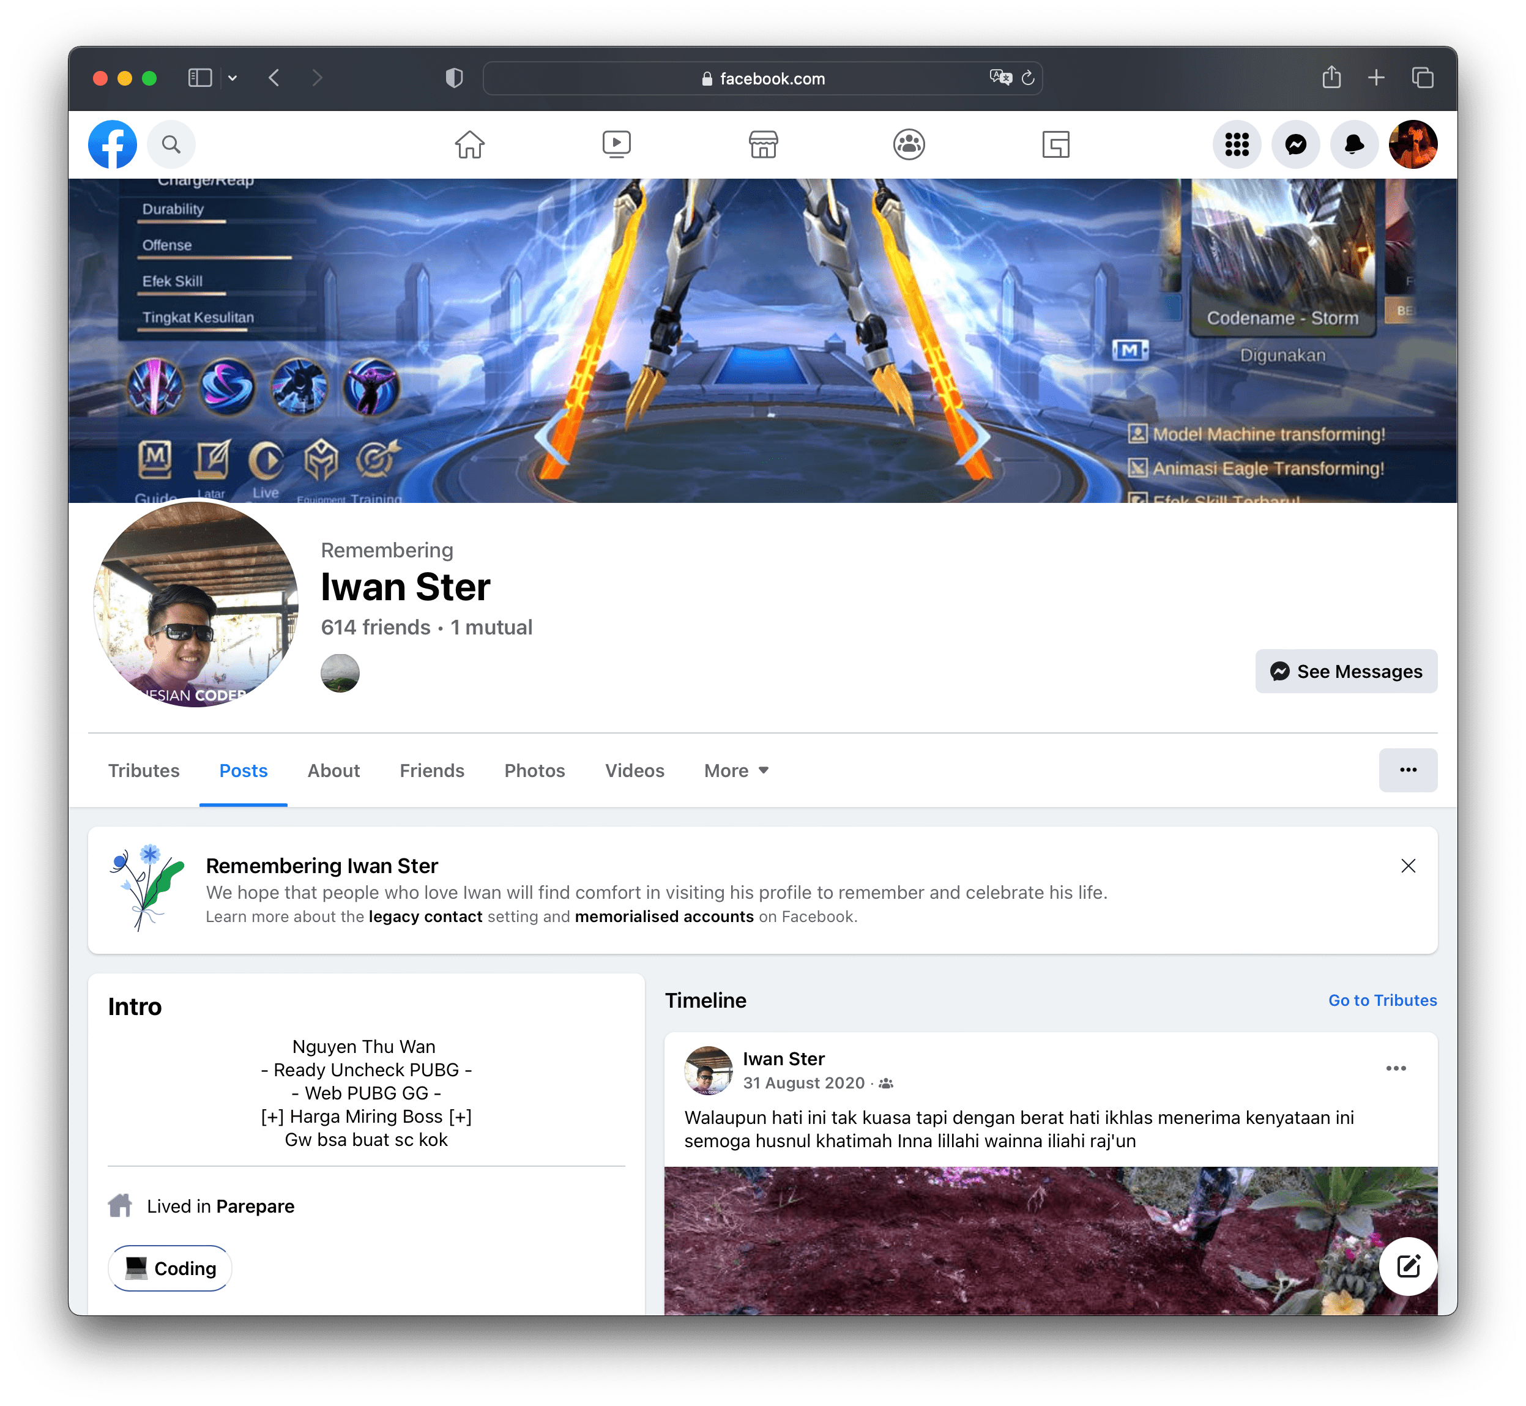Screen dimensions: 1526x1406
Task: Open Safari sidebar options chevron
Action: [x=233, y=78]
